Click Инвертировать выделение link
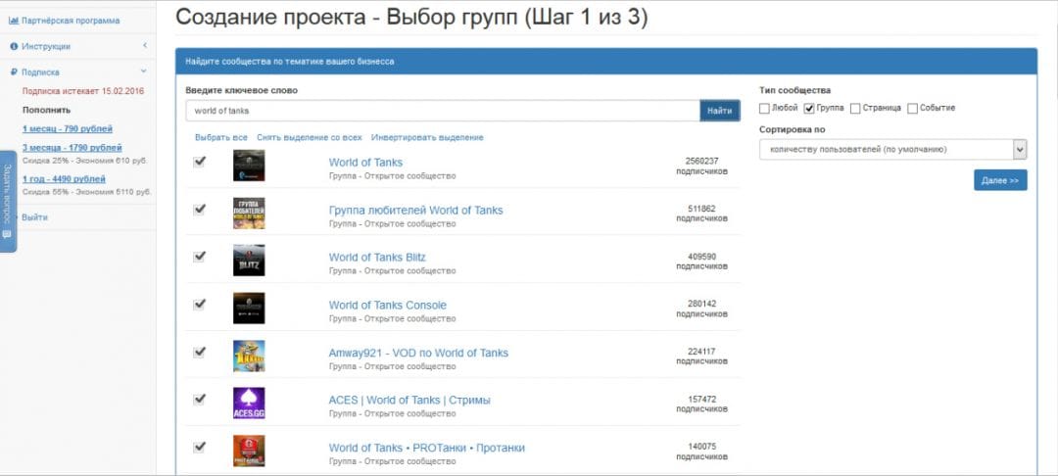The width and height of the screenshot is (1058, 476). [x=427, y=137]
